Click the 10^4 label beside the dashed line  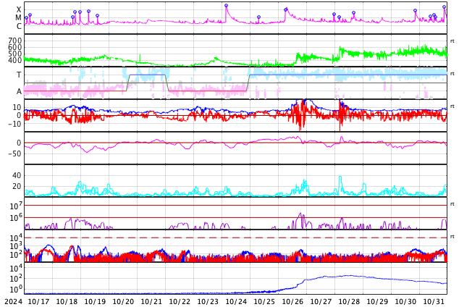pos(16,238)
